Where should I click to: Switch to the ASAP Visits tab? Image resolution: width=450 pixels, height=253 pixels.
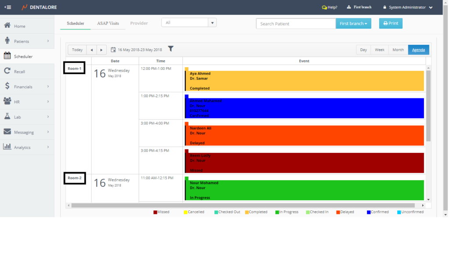[x=108, y=23]
